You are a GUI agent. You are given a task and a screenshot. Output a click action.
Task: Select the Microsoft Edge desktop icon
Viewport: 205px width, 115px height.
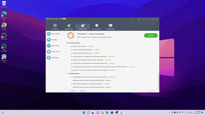(x=4, y=16)
